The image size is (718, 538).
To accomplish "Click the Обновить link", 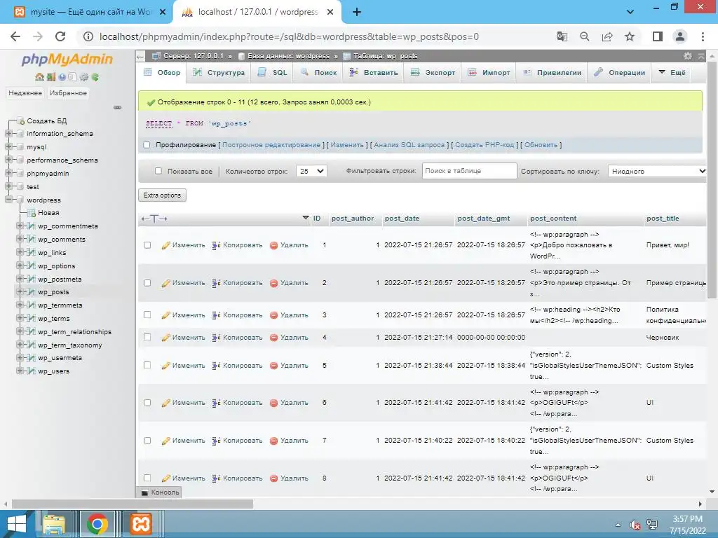I will [x=541, y=145].
